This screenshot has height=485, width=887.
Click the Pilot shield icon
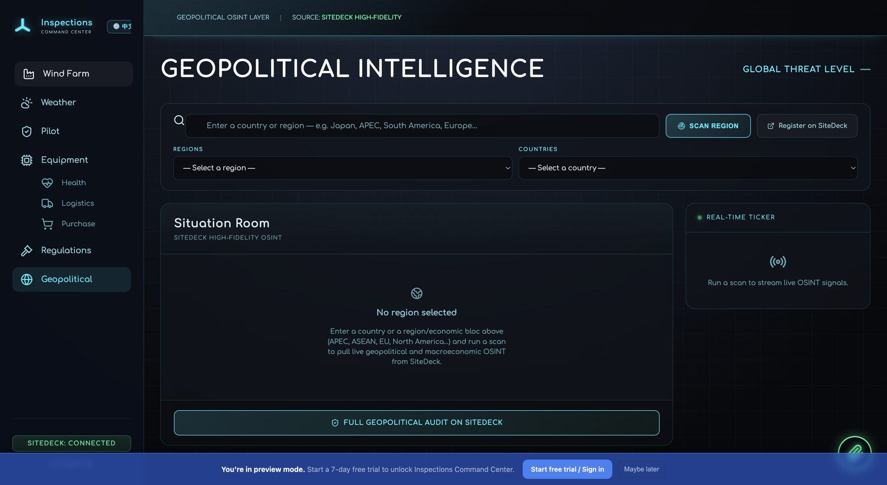point(27,131)
